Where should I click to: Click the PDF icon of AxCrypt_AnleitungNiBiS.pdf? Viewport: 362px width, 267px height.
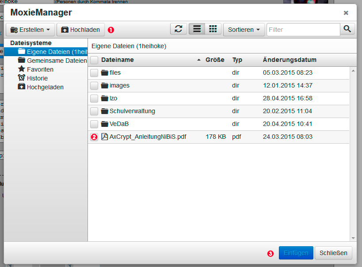coord(105,137)
